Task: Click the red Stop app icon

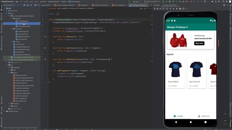Action: click(x=187, y=1)
